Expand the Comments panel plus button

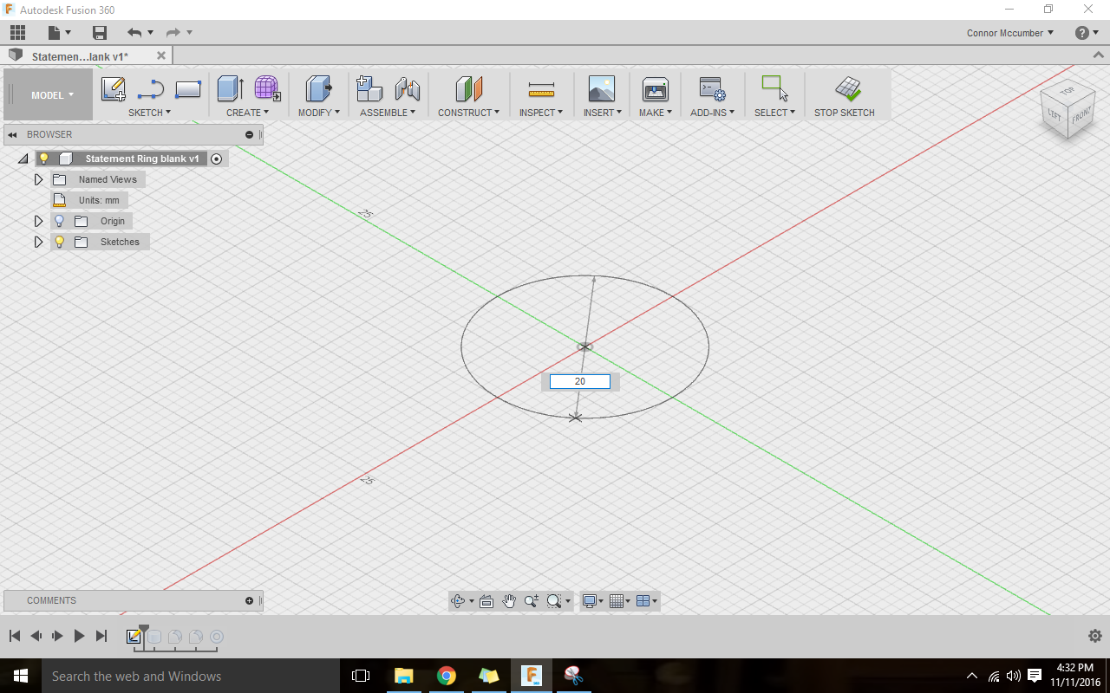(x=250, y=600)
